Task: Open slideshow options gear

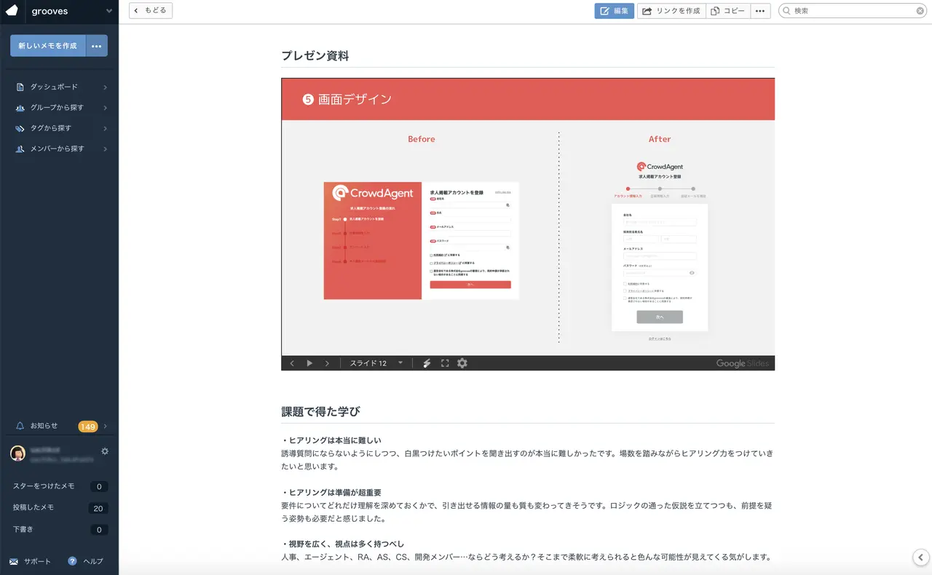Action: [462, 363]
